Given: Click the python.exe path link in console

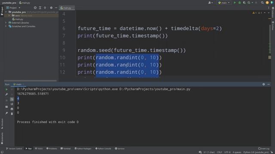Looking at the screenshot, I should (67, 89).
